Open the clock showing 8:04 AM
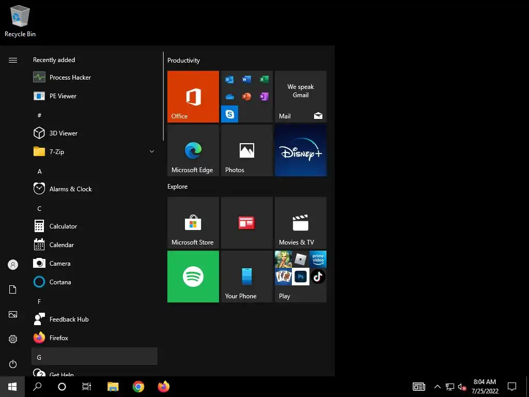The height and width of the screenshot is (397, 529). [x=485, y=387]
